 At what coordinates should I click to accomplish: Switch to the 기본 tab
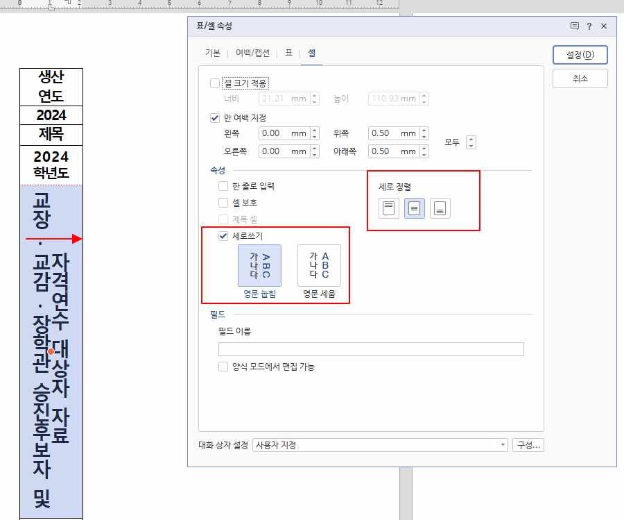tap(212, 53)
